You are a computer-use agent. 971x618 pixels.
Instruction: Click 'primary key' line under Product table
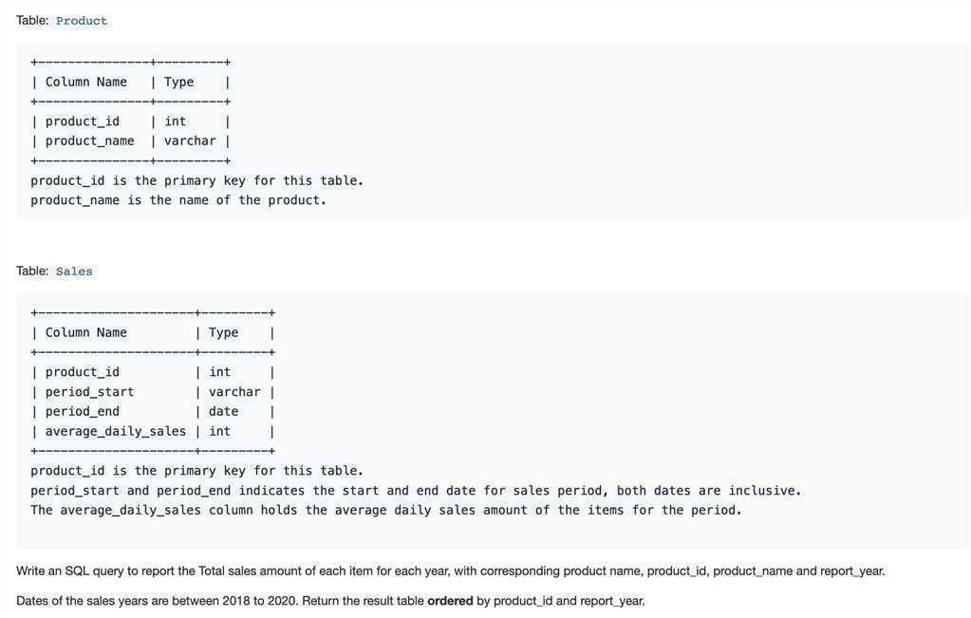[x=196, y=180]
